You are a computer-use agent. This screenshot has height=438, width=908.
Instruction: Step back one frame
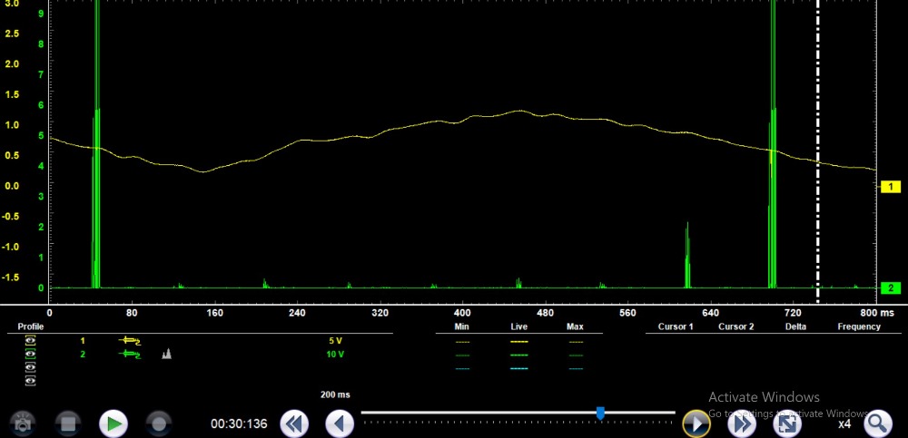coord(340,423)
